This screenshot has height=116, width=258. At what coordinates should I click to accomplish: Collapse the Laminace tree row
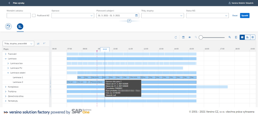(x=6, y=59)
